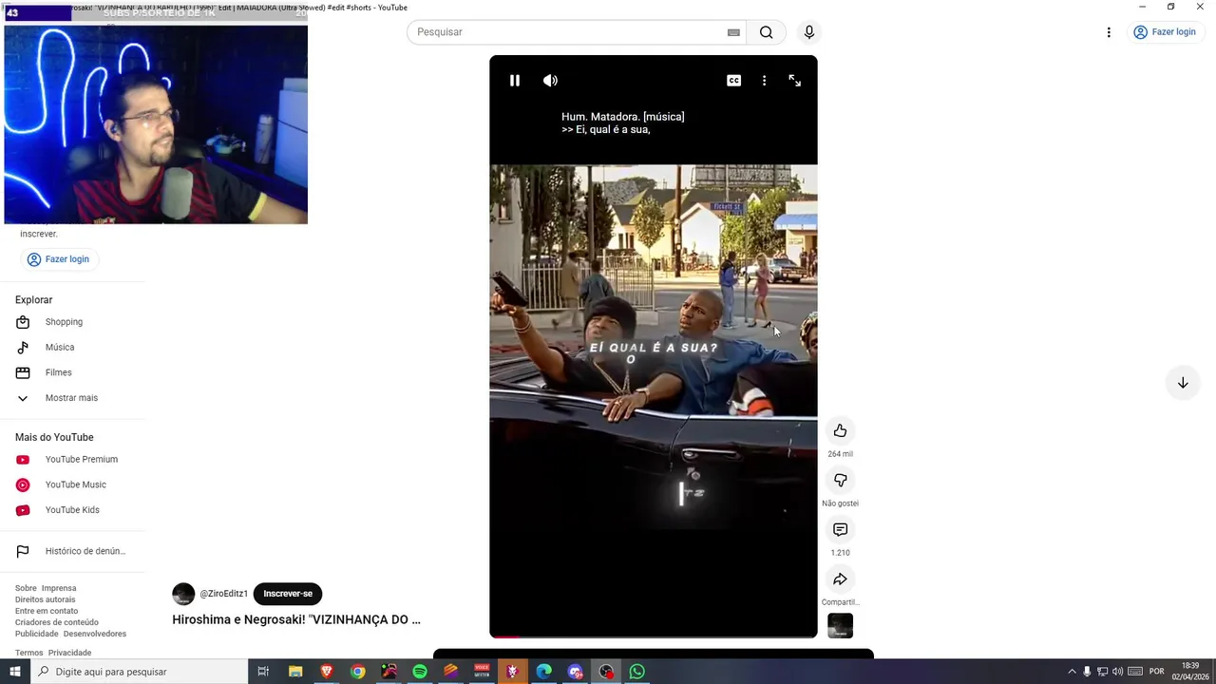Viewport: 1216px width, 684px height.
Task: Expand 'Mostrar mais' in Explorar
Action: click(72, 398)
